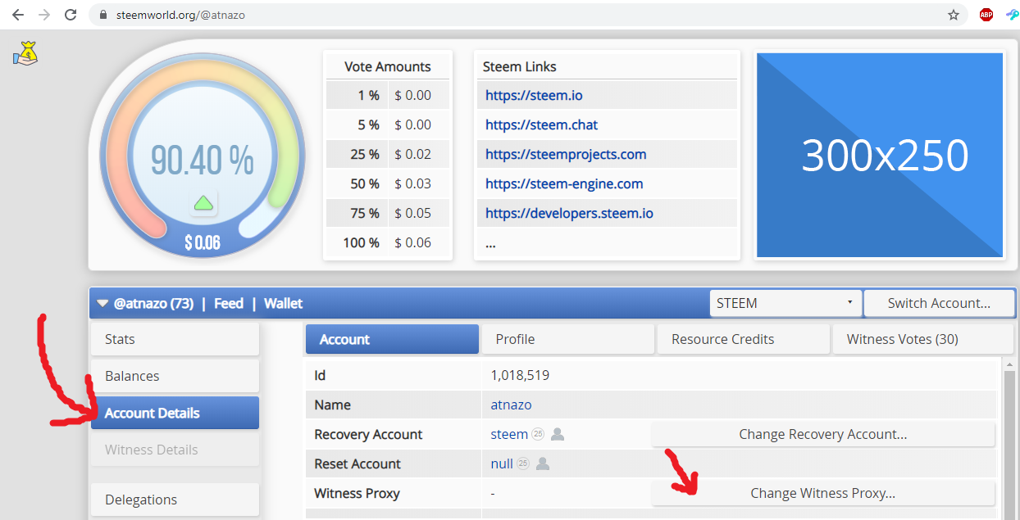Collapse the @atnazo account panel triangle
Image resolution: width=1020 pixels, height=520 pixels.
(102, 303)
